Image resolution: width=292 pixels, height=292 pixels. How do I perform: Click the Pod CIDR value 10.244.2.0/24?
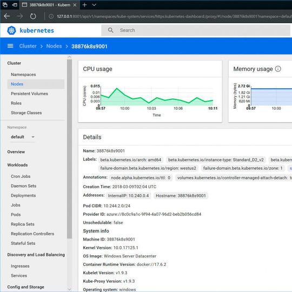(x=117, y=206)
